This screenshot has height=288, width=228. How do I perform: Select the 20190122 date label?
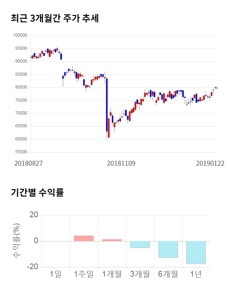[x=210, y=163]
